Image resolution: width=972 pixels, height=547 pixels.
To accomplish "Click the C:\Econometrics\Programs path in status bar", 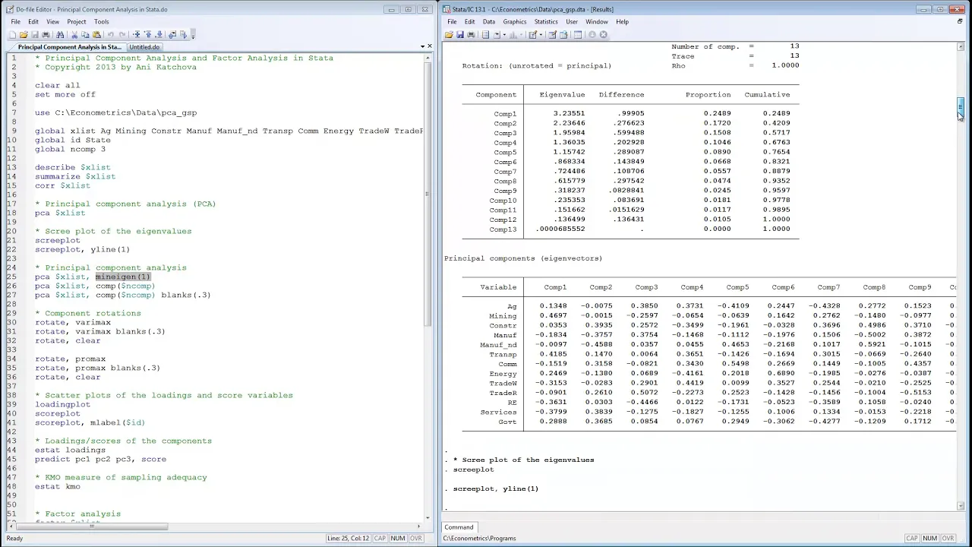I will [x=480, y=538].
